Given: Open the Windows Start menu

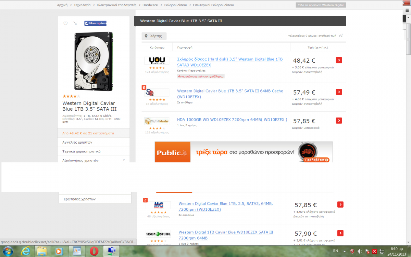Looking at the screenshot, I should tap(7, 252).
